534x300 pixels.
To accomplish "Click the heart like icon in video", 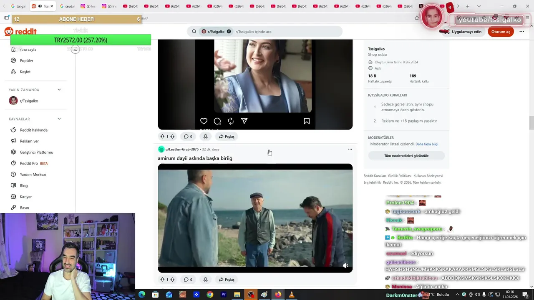I will point(204,121).
